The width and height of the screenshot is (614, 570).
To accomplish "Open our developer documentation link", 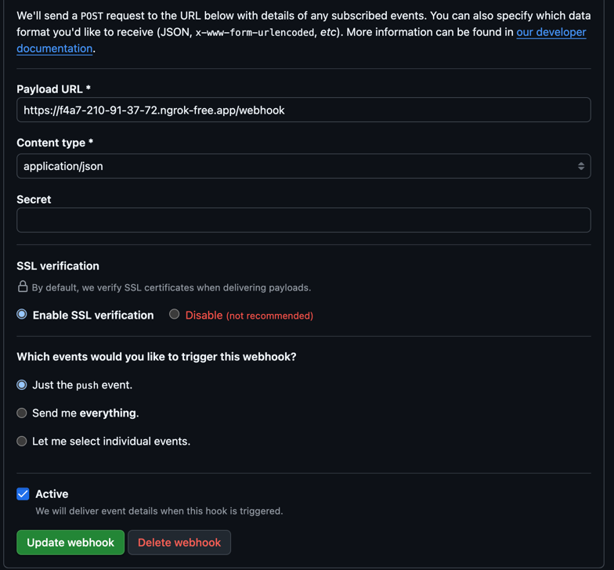I will [x=551, y=32].
